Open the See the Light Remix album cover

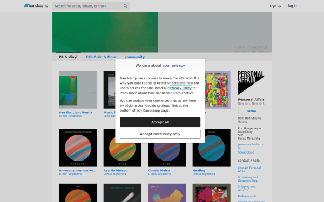78,89
